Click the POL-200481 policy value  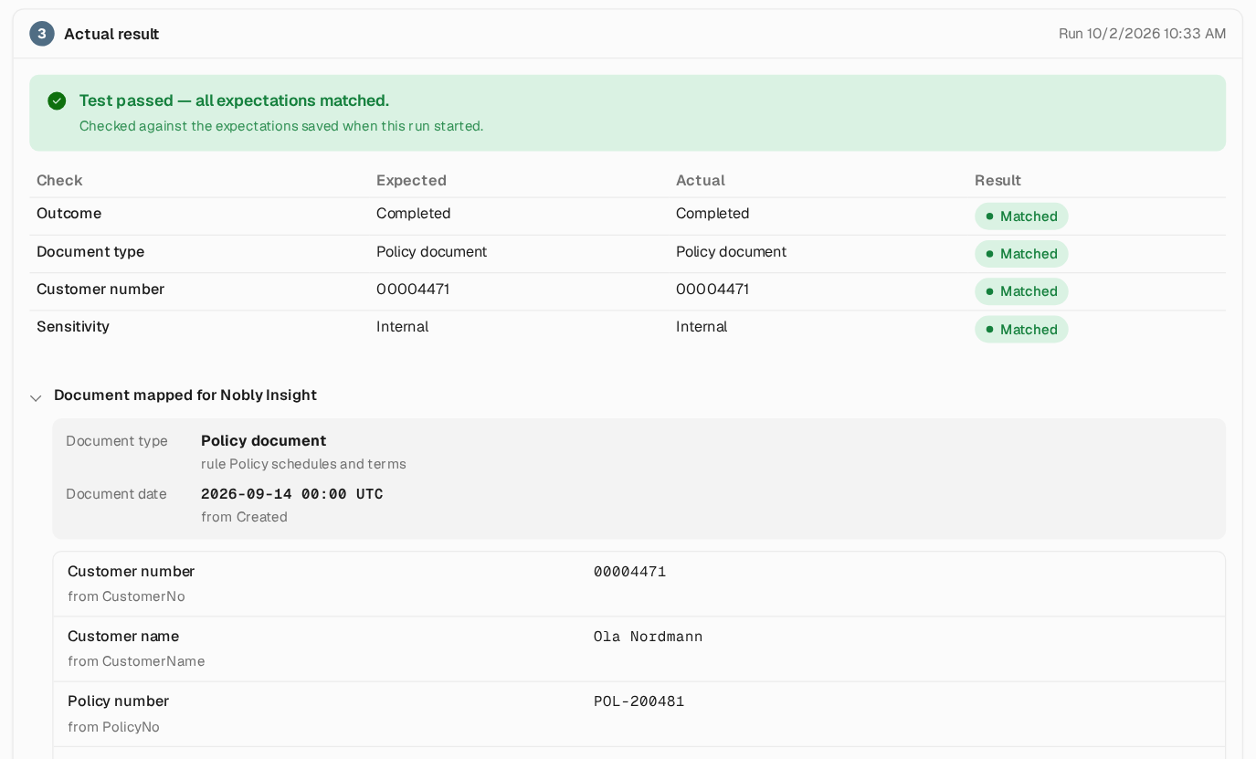click(x=639, y=701)
